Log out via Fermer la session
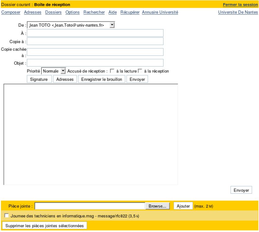 tap(240, 5)
